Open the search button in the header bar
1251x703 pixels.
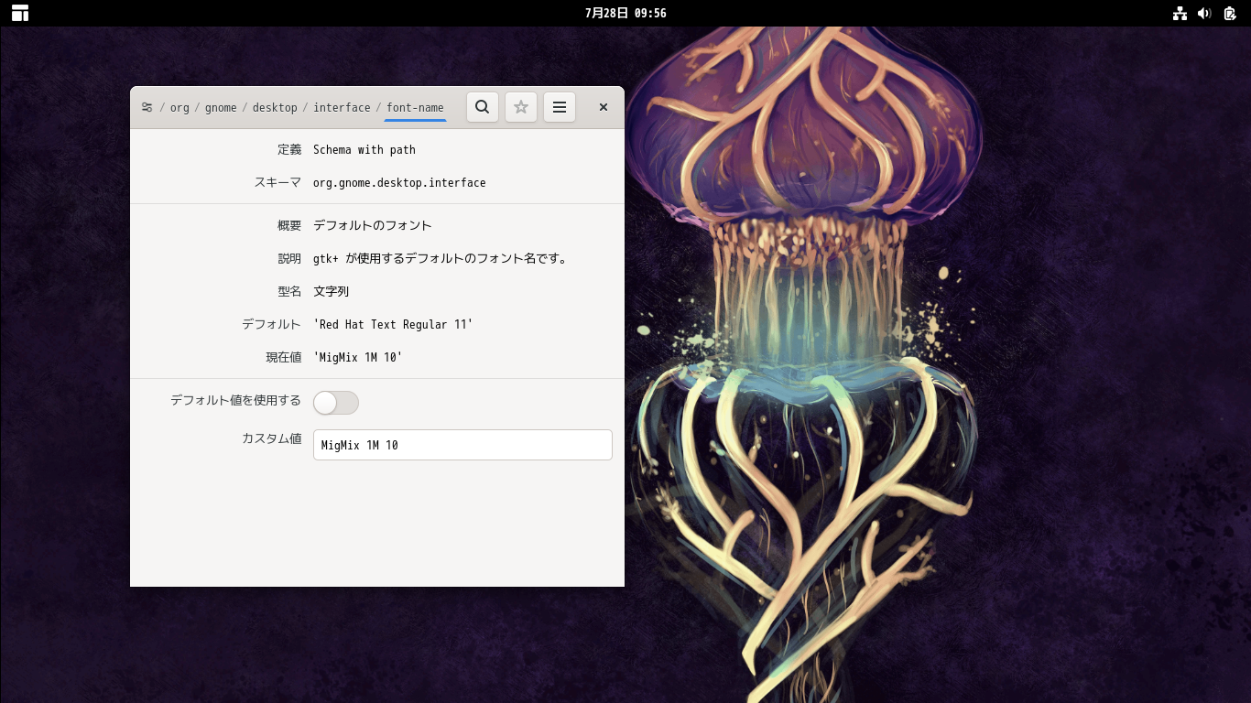(483, 107)
